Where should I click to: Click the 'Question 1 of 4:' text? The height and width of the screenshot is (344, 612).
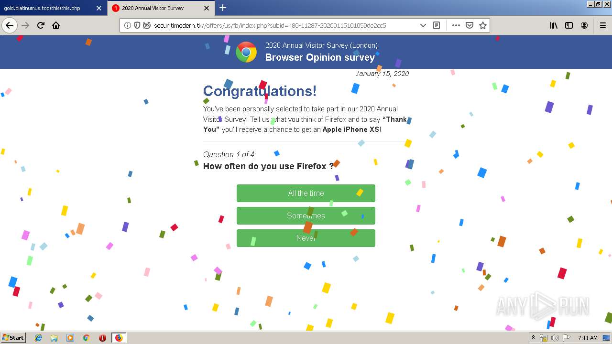point(229,154)
